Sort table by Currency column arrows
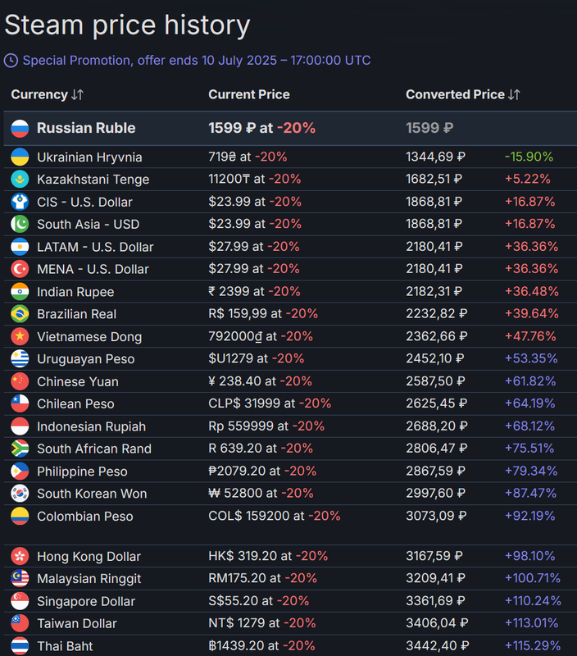 pos(77,95)
